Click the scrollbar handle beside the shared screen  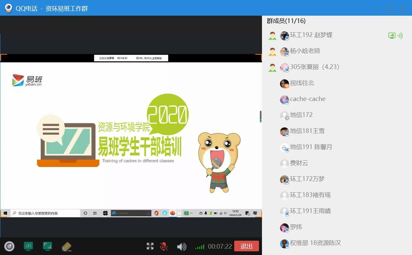pos(261,117)
